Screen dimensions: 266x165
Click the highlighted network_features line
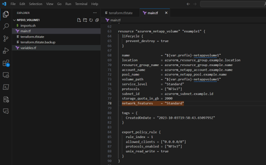tap(153, 103)
